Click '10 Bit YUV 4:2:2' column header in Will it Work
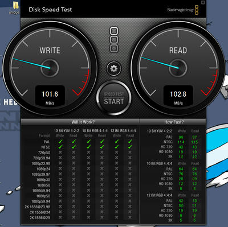Screen dimensions: 228x227 click(67, 131)
